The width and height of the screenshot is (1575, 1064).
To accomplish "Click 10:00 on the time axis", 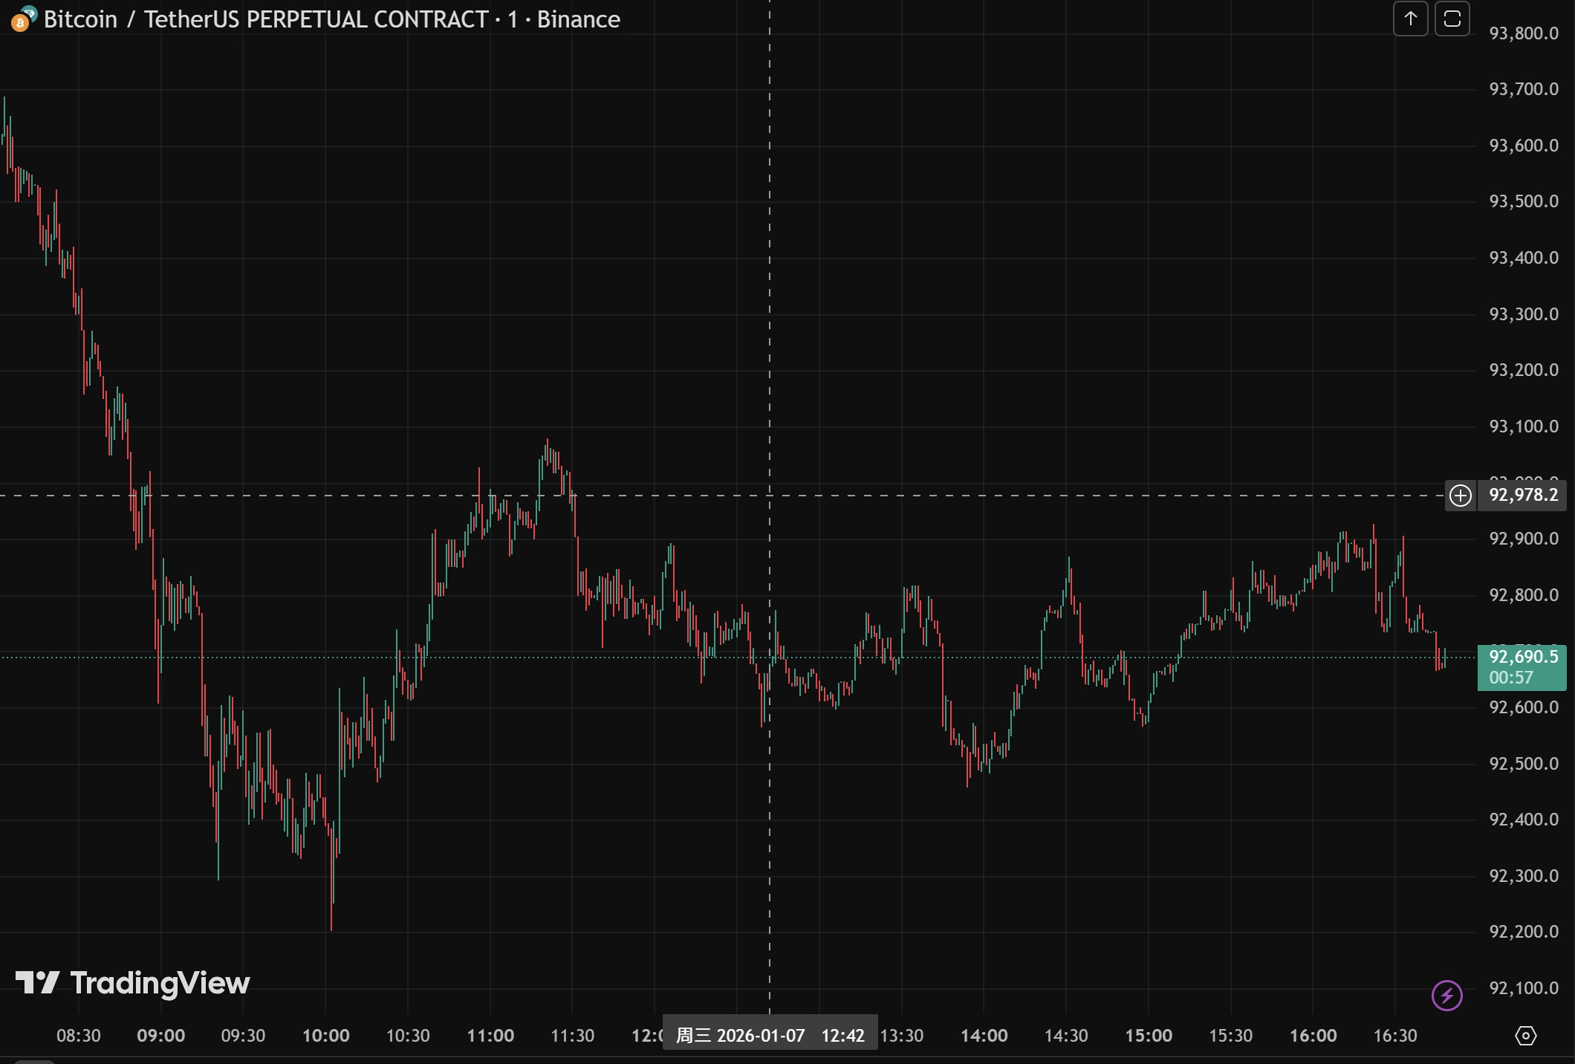I will [x=325, y=1036].
